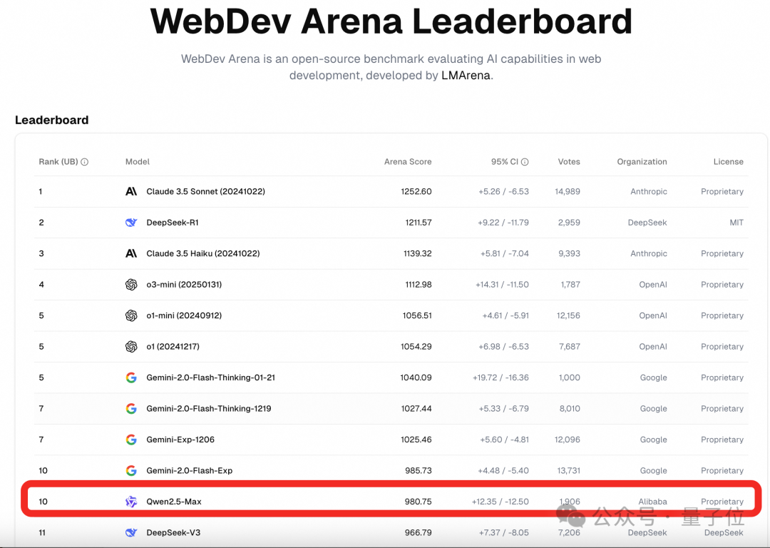Click the MIT license cell for DeepSeek-R1
This screenshot has height=548, width=770.
tap(736, 222)
